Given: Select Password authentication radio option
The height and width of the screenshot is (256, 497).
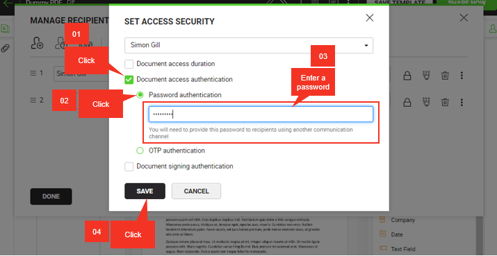Looking at the screenshot, I should pos(140,95).
